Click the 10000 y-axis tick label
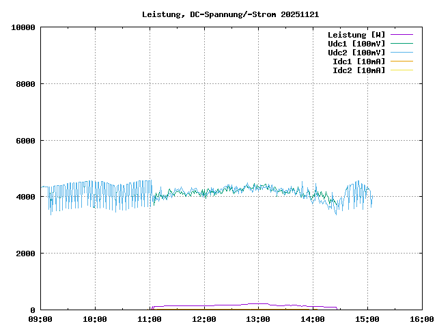 click(x=23, y=27)
